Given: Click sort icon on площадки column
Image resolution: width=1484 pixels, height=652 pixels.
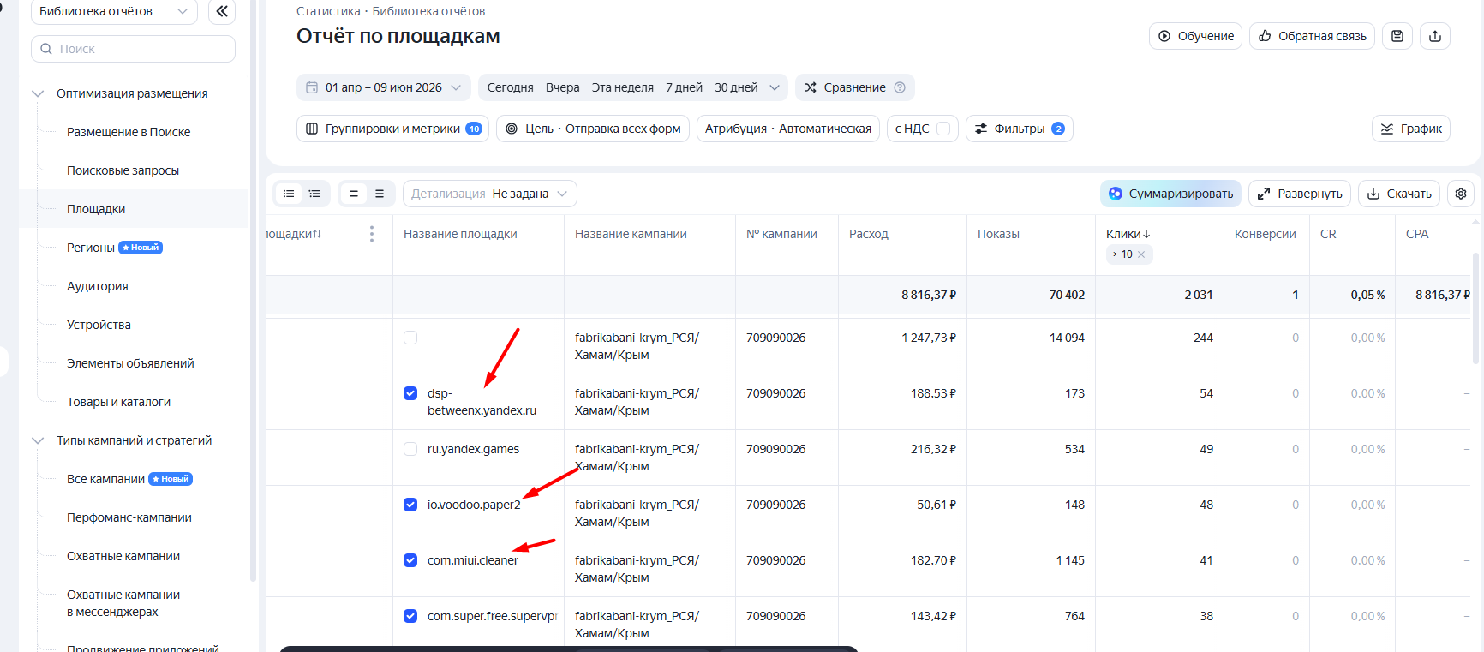Looking at the screenshot, I should coord(317,234).
